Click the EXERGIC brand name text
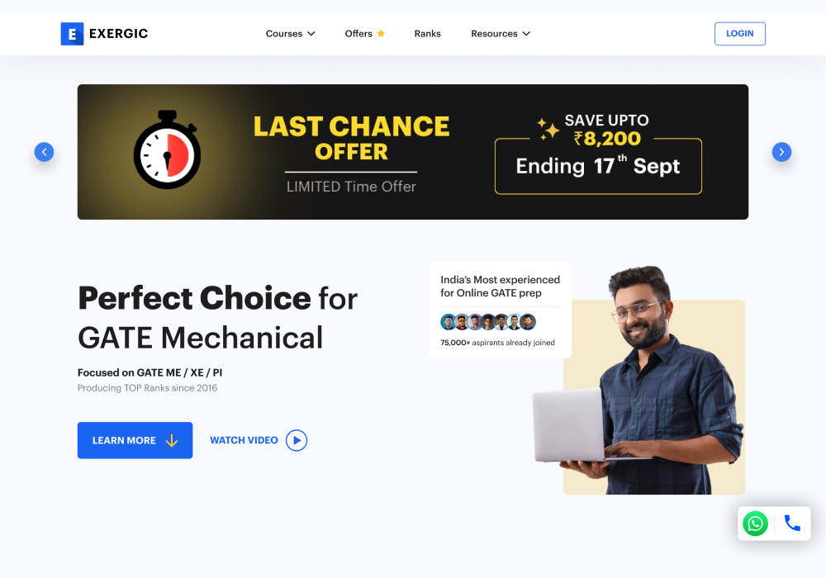 (x=118, y=34)
